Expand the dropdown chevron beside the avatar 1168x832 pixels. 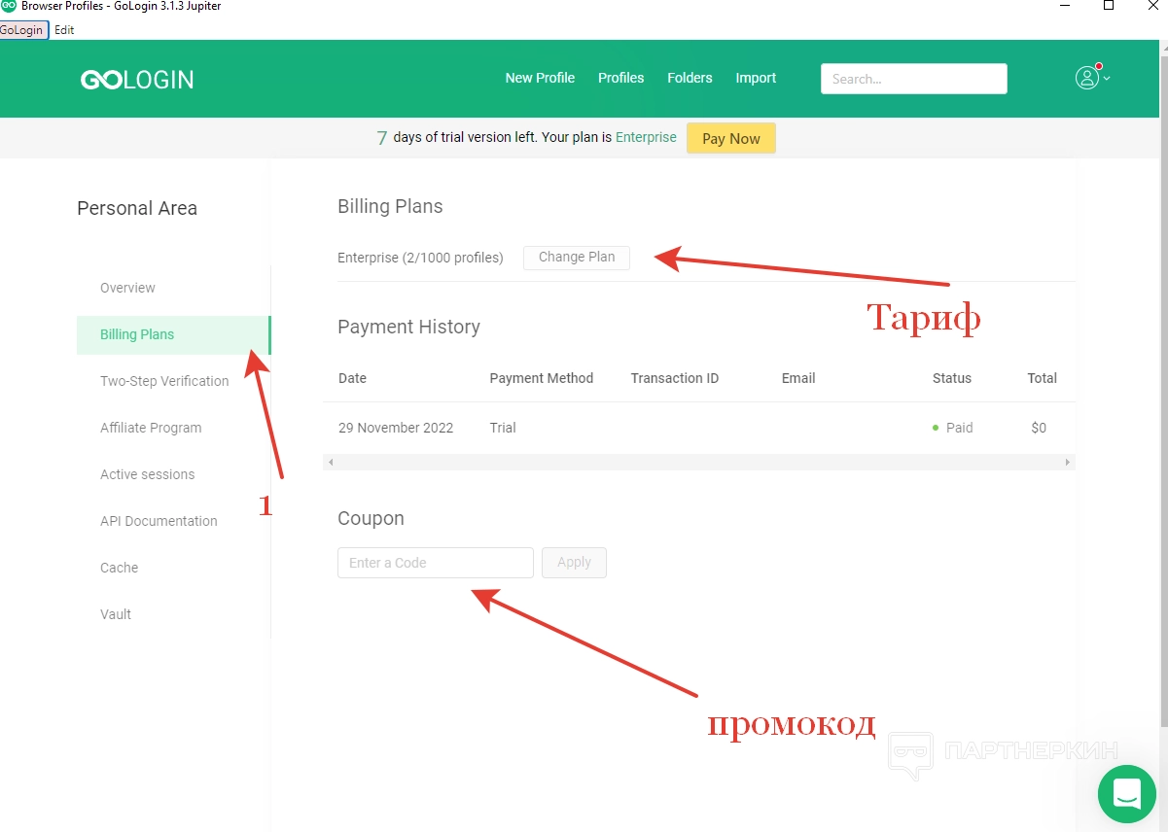1107,79
